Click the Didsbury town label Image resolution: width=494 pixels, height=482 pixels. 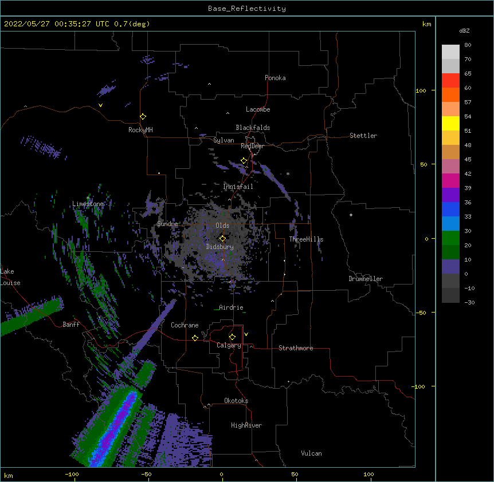219,247
